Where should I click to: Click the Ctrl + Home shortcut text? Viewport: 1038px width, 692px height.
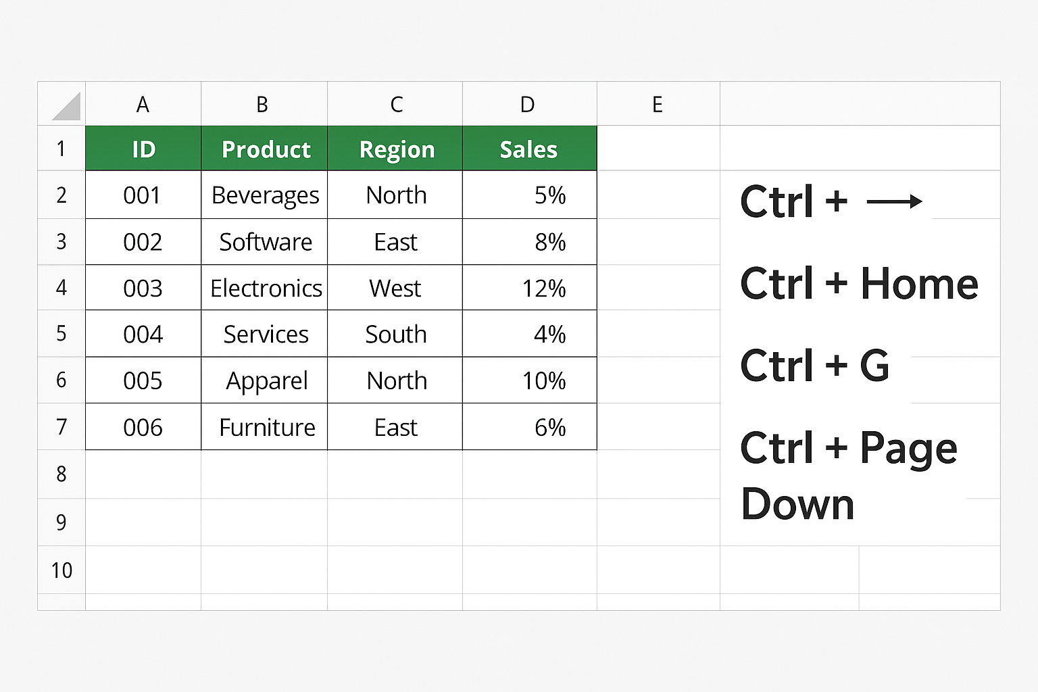coord(859,283)
